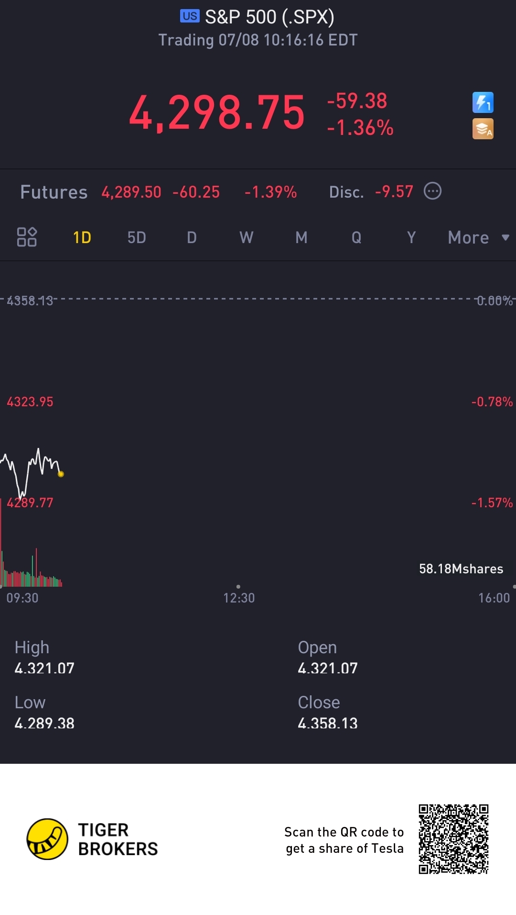Tap the Futures price 4,289.50

(x=131, y=192)
